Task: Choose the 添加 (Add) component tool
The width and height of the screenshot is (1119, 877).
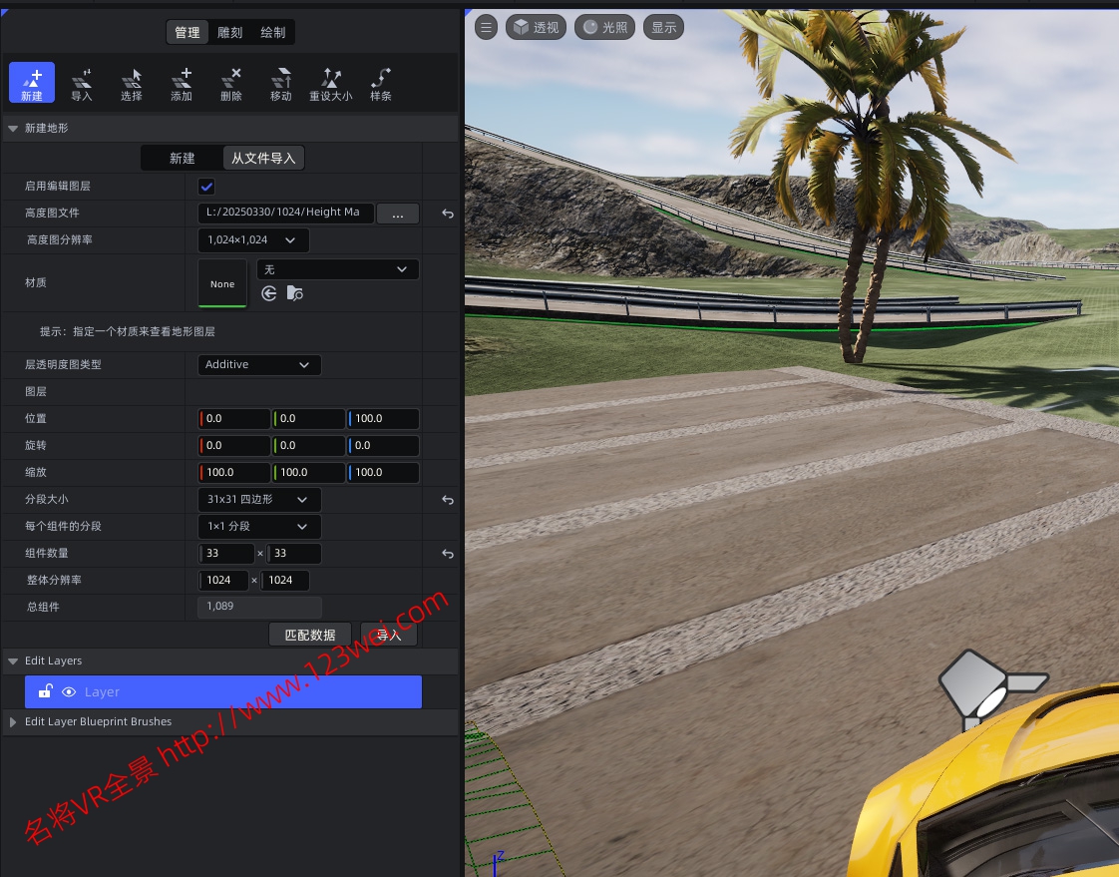Action: [x=182, y=83]
